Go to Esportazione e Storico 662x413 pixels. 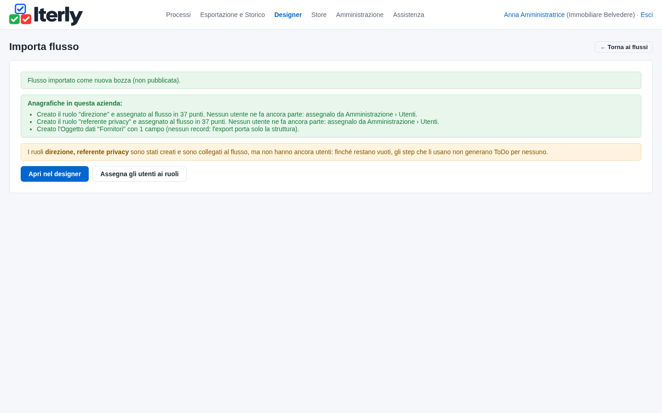pos(233,15)
